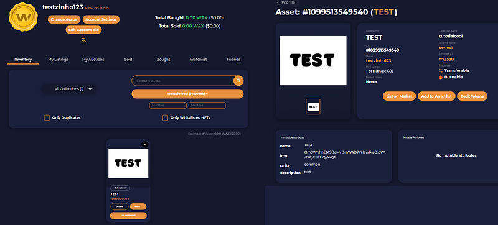Image resolution: width=498 pixels, height=225 pixels.
Task: Click the rarity value common
Action: click(x=312, y=165)
